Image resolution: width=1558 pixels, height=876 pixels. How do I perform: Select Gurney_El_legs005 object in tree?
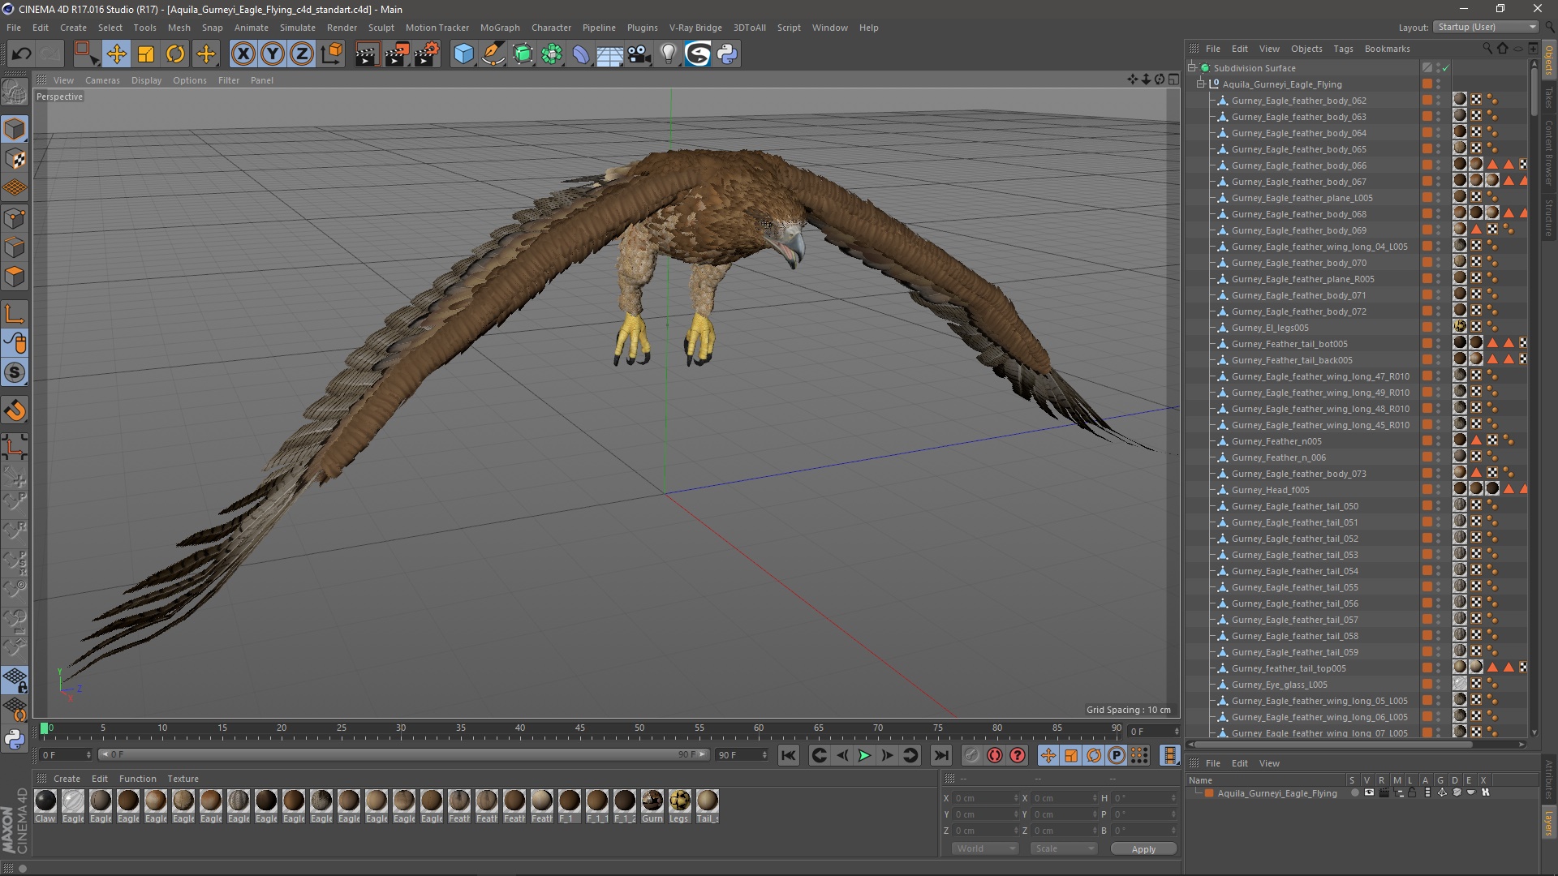(x=1270, y=328)
